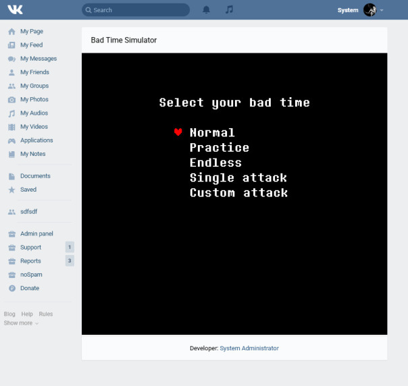This screenshot has height=386, width=408.
Task: Open the music note player icon
Action: pyautogui.click(x=229, y=10)
